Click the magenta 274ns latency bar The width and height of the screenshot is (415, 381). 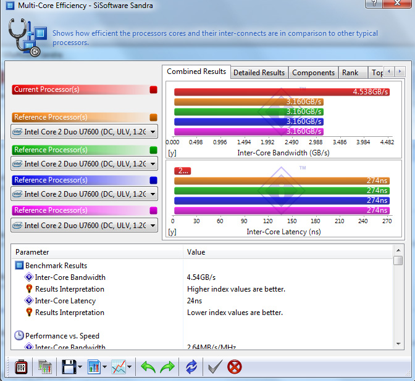coord(282,211)
